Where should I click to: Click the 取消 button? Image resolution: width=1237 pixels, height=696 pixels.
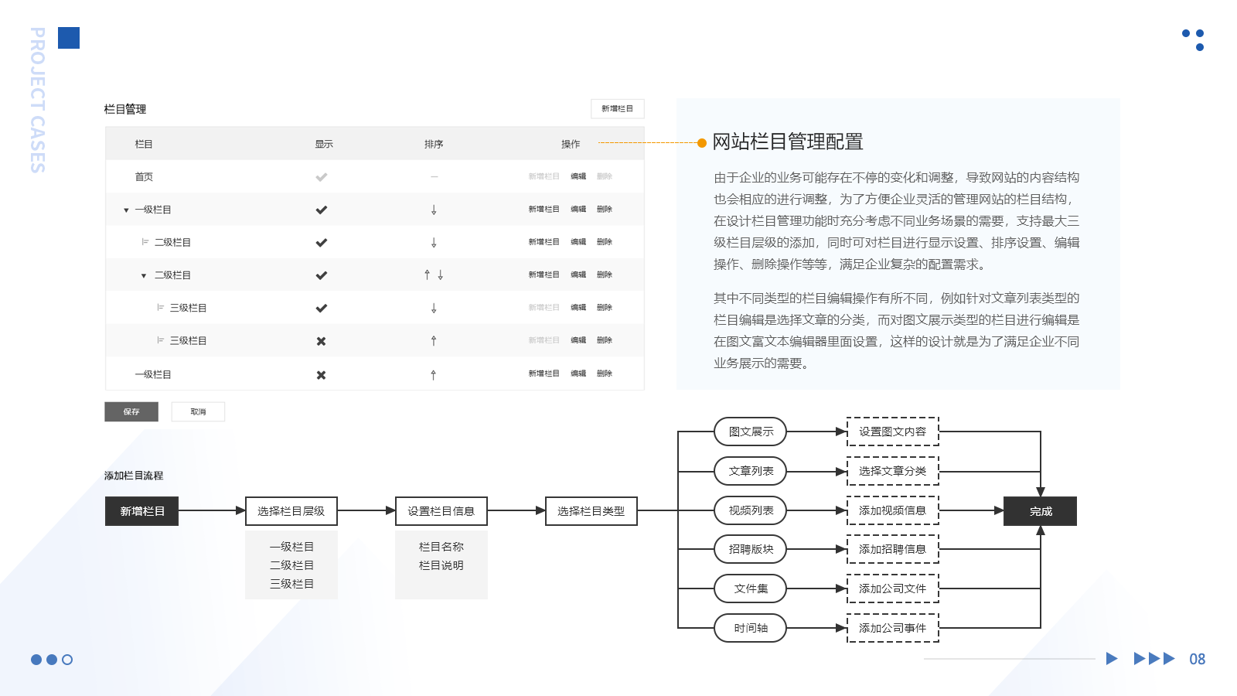(198, 411)
